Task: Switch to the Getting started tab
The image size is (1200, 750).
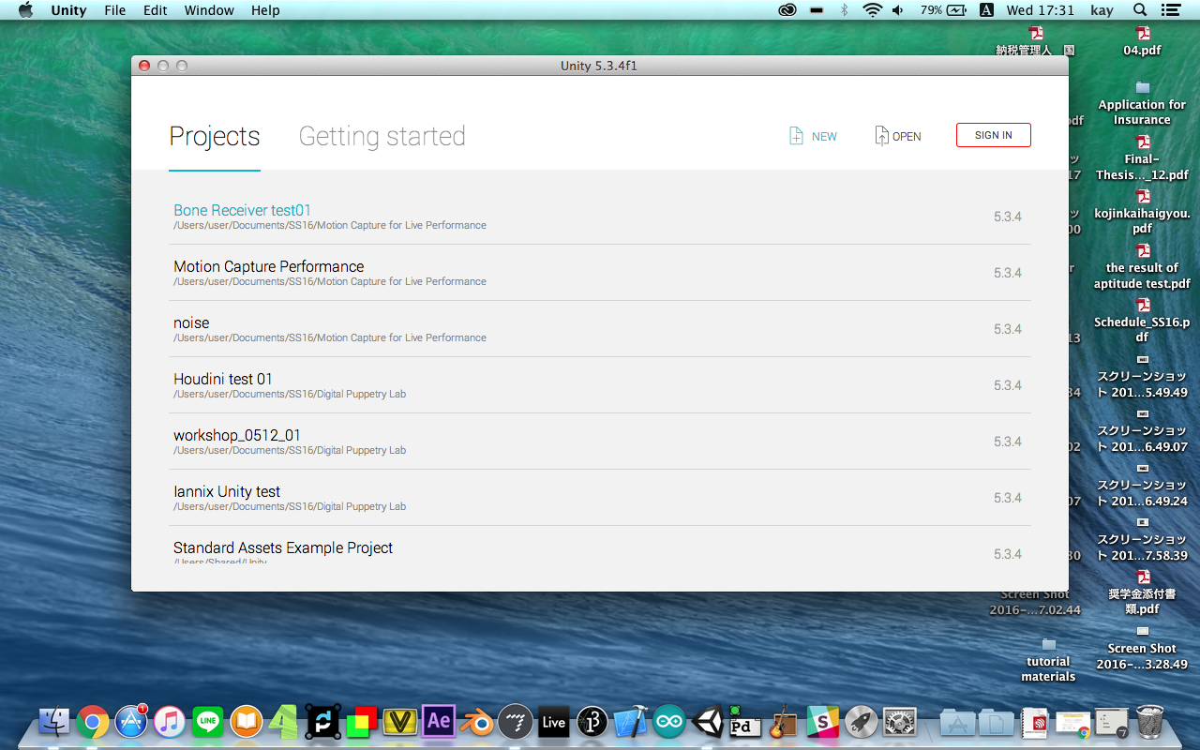Action: coord(382,137)
